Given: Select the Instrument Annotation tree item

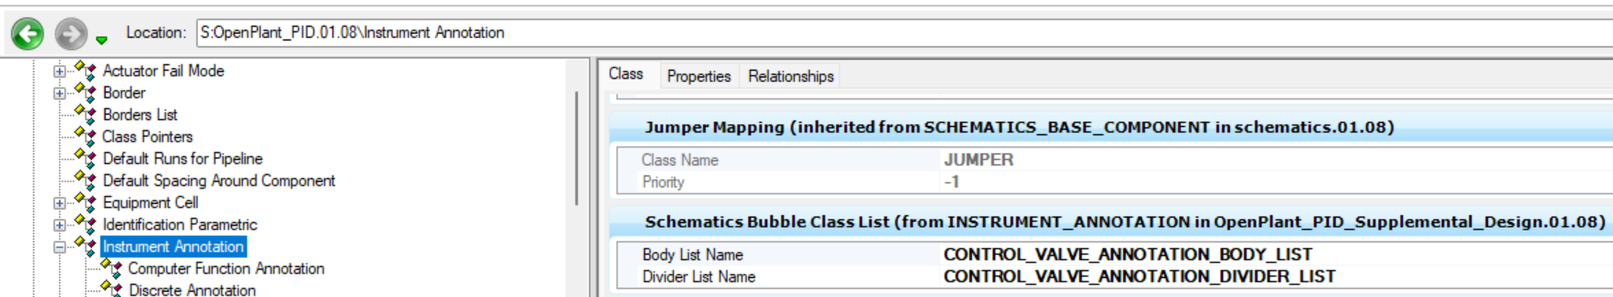Looking at the screenshot, I should click(x=173, y=247).
